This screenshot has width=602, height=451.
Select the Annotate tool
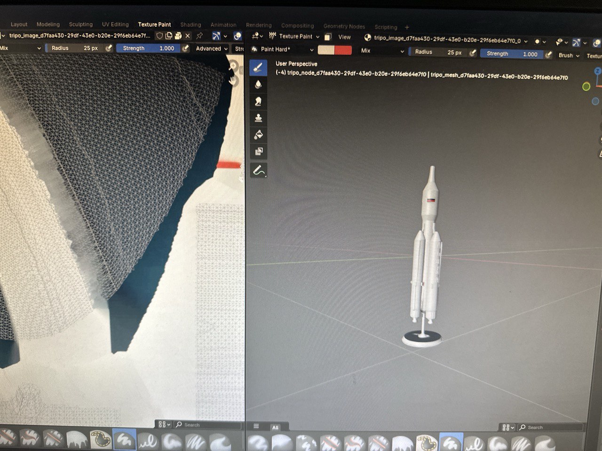pyautogui.click(x=258, y=170)
